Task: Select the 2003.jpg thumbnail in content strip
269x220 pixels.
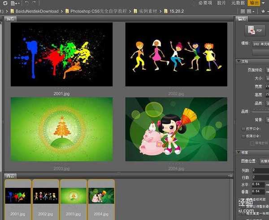Action: tap(74, 195)
